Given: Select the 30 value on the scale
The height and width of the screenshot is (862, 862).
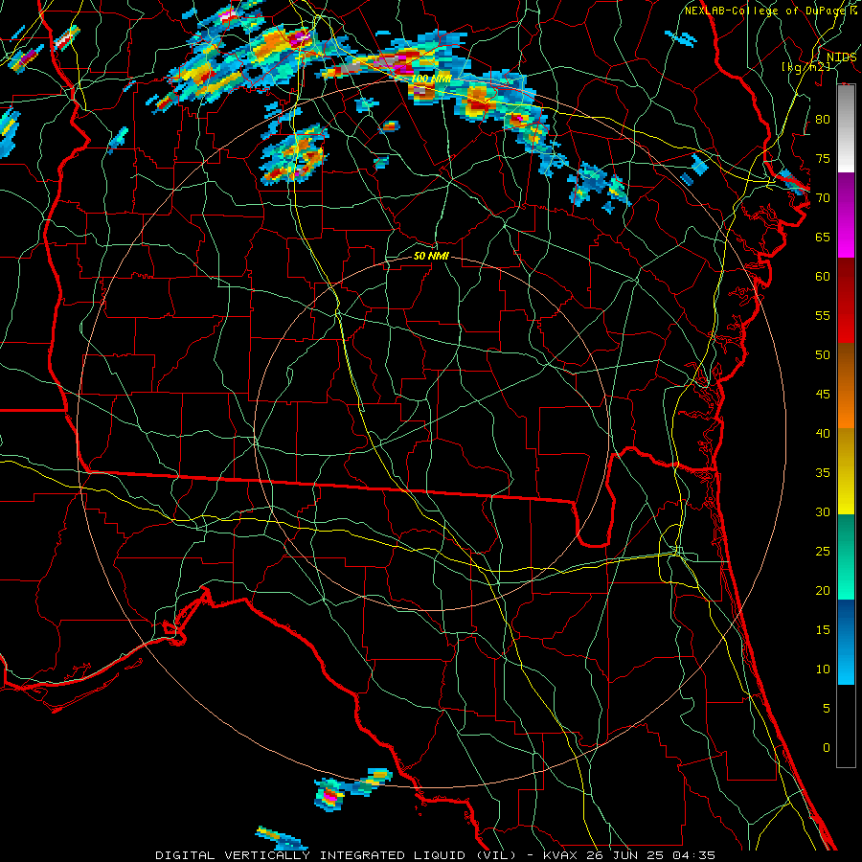Looking at the screenshot, I should click(823, 511).
